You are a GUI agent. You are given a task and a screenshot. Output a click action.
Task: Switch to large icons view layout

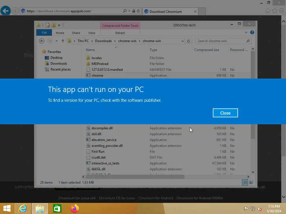click(251, 182)
